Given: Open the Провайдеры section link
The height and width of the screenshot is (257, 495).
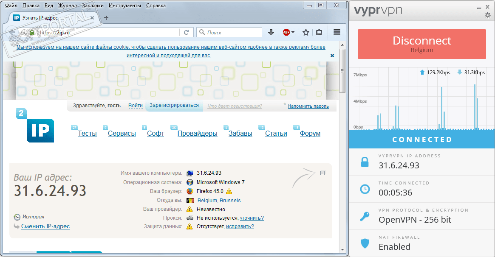Looking at the screenshot, I should pos(197,133).
